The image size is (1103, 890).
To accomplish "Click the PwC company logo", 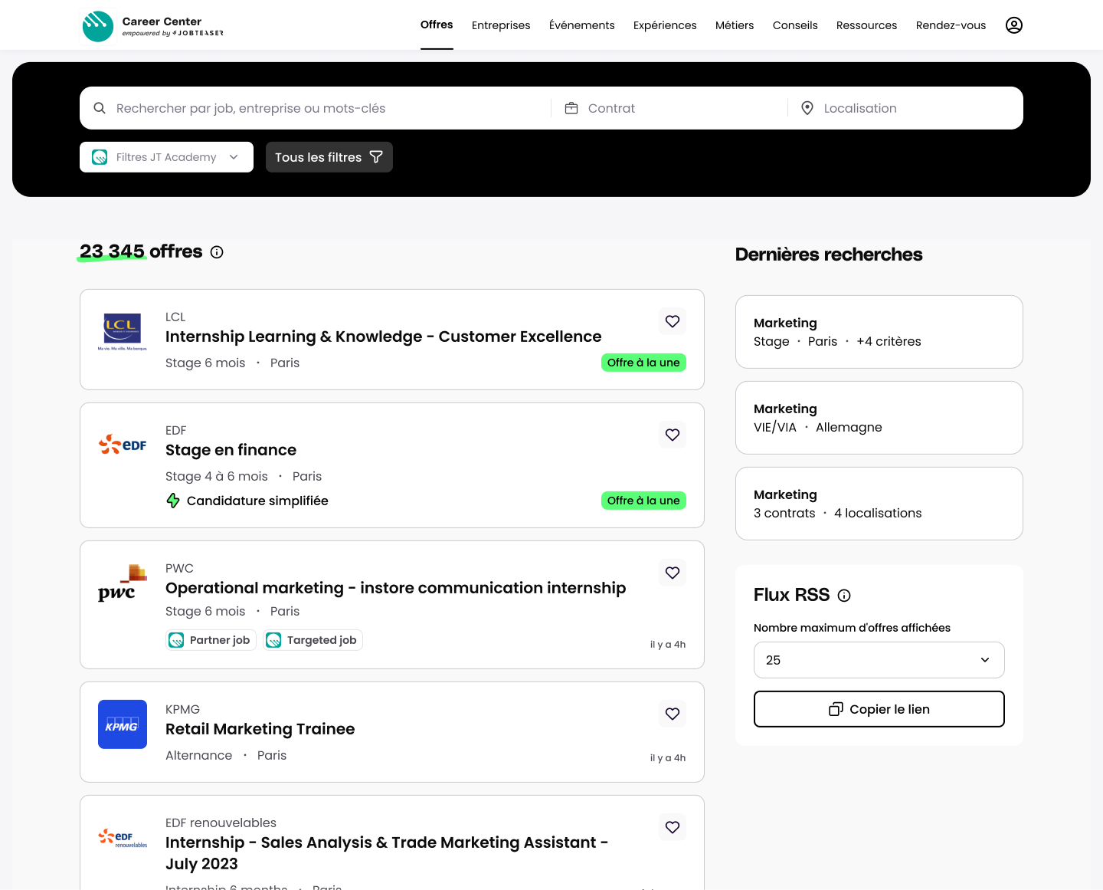I will tap(123, 583).
